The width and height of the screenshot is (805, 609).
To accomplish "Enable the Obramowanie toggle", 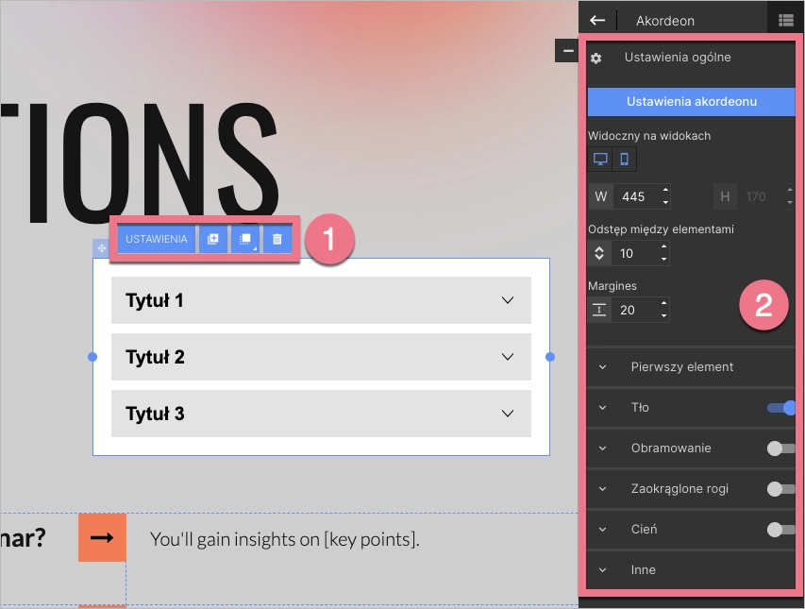I will coord(781,448).
